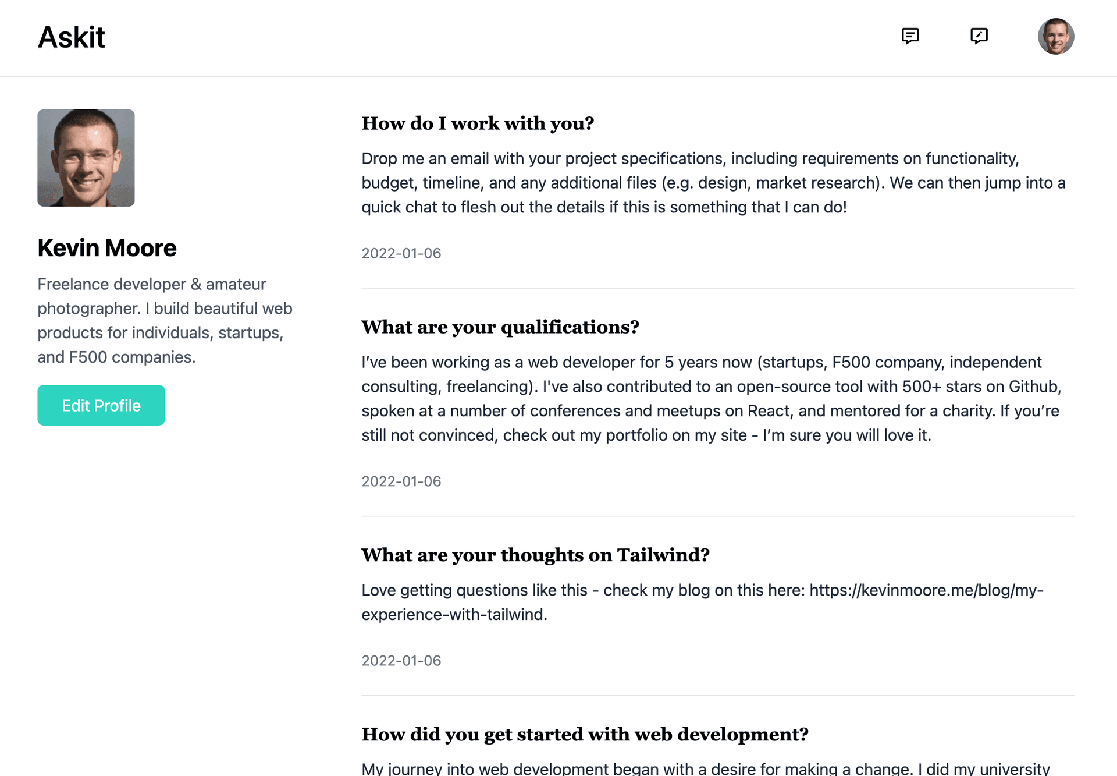Viewport: 1117px width, 776px height.
Task: Follow the kevinmoore.me Tailwind blog URL
Action: click(x=926, y=590)
